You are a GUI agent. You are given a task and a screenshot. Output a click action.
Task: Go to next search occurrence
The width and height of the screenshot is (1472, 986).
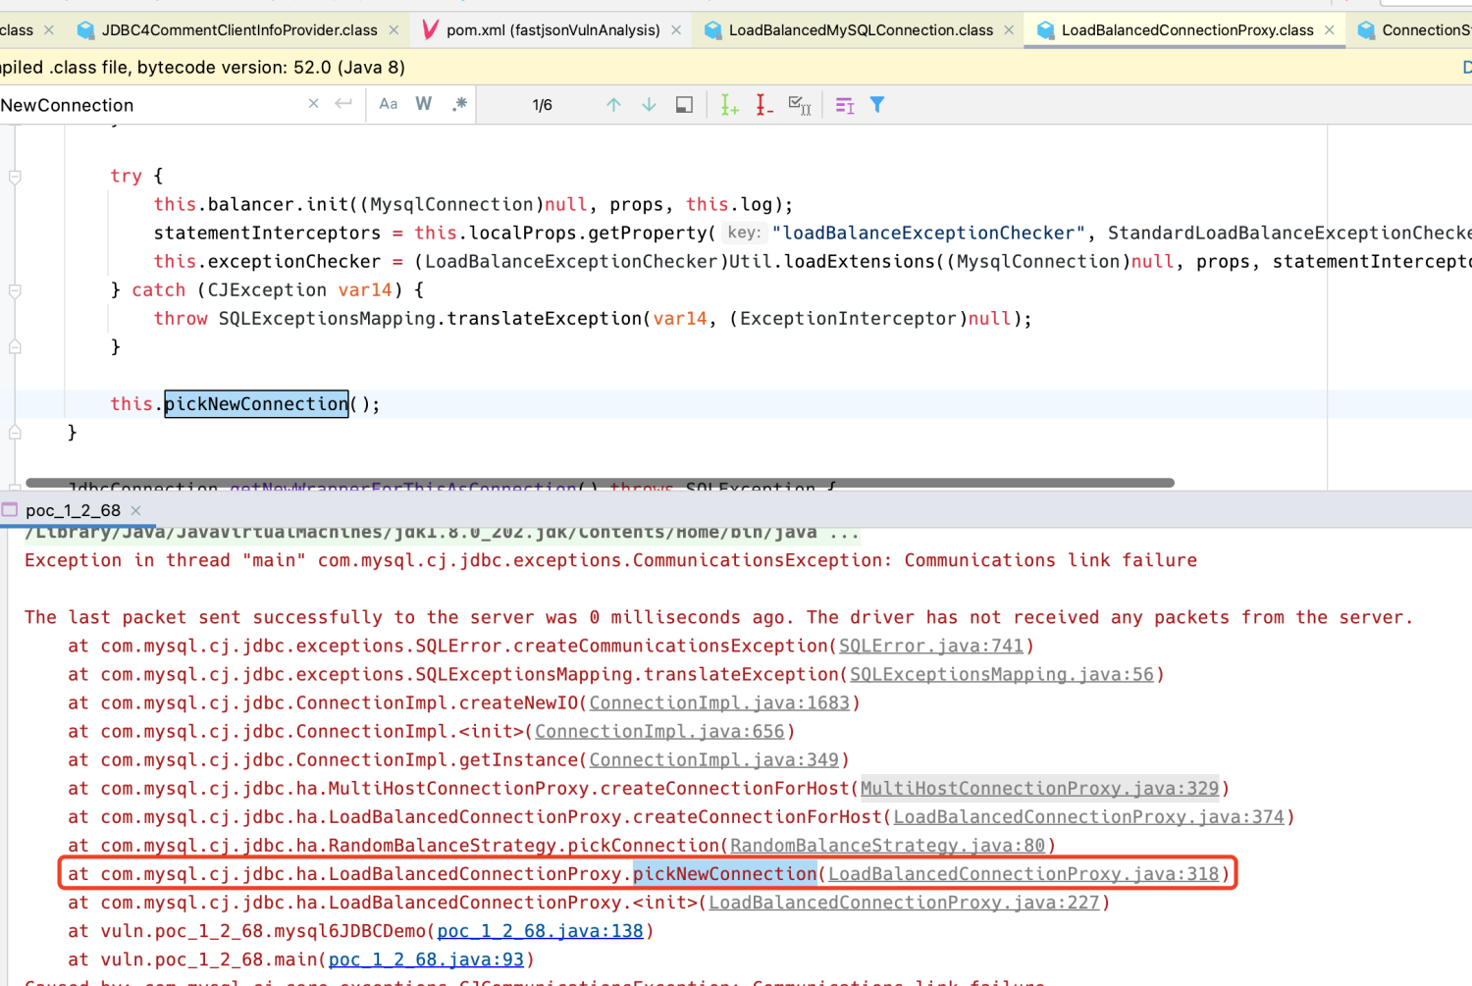649,105
